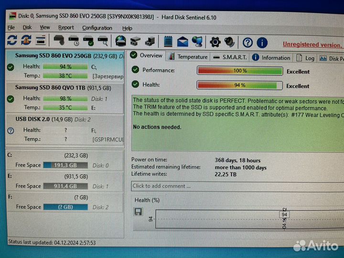This screenshot has height=258, width=344.
Task: Click the Lifetime writes '22,25 TB' value
Action: (226, 174)
